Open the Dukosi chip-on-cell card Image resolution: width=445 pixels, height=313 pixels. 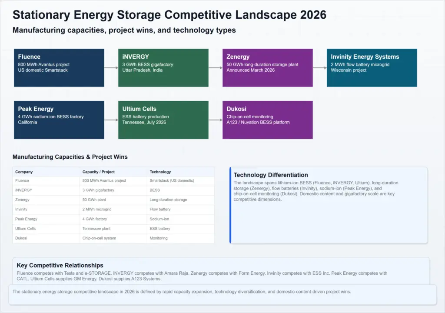click(x=268, y=120)
